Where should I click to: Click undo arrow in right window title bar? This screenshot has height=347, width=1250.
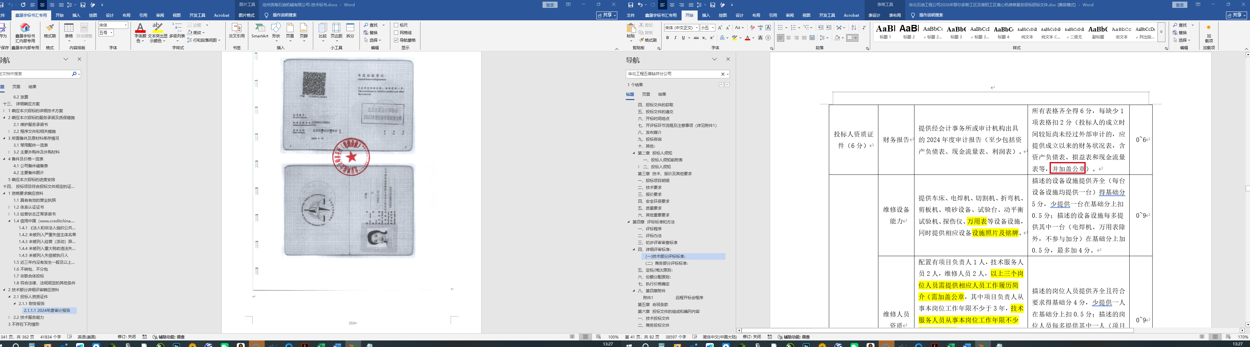click(640, 5)
